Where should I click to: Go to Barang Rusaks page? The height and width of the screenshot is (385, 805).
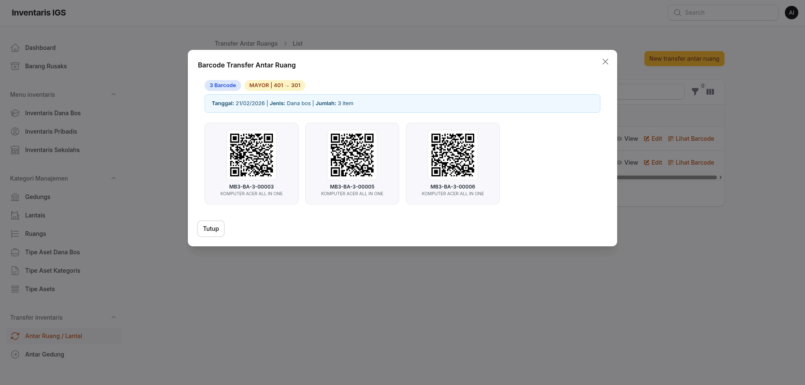click(x=64, y=66)
